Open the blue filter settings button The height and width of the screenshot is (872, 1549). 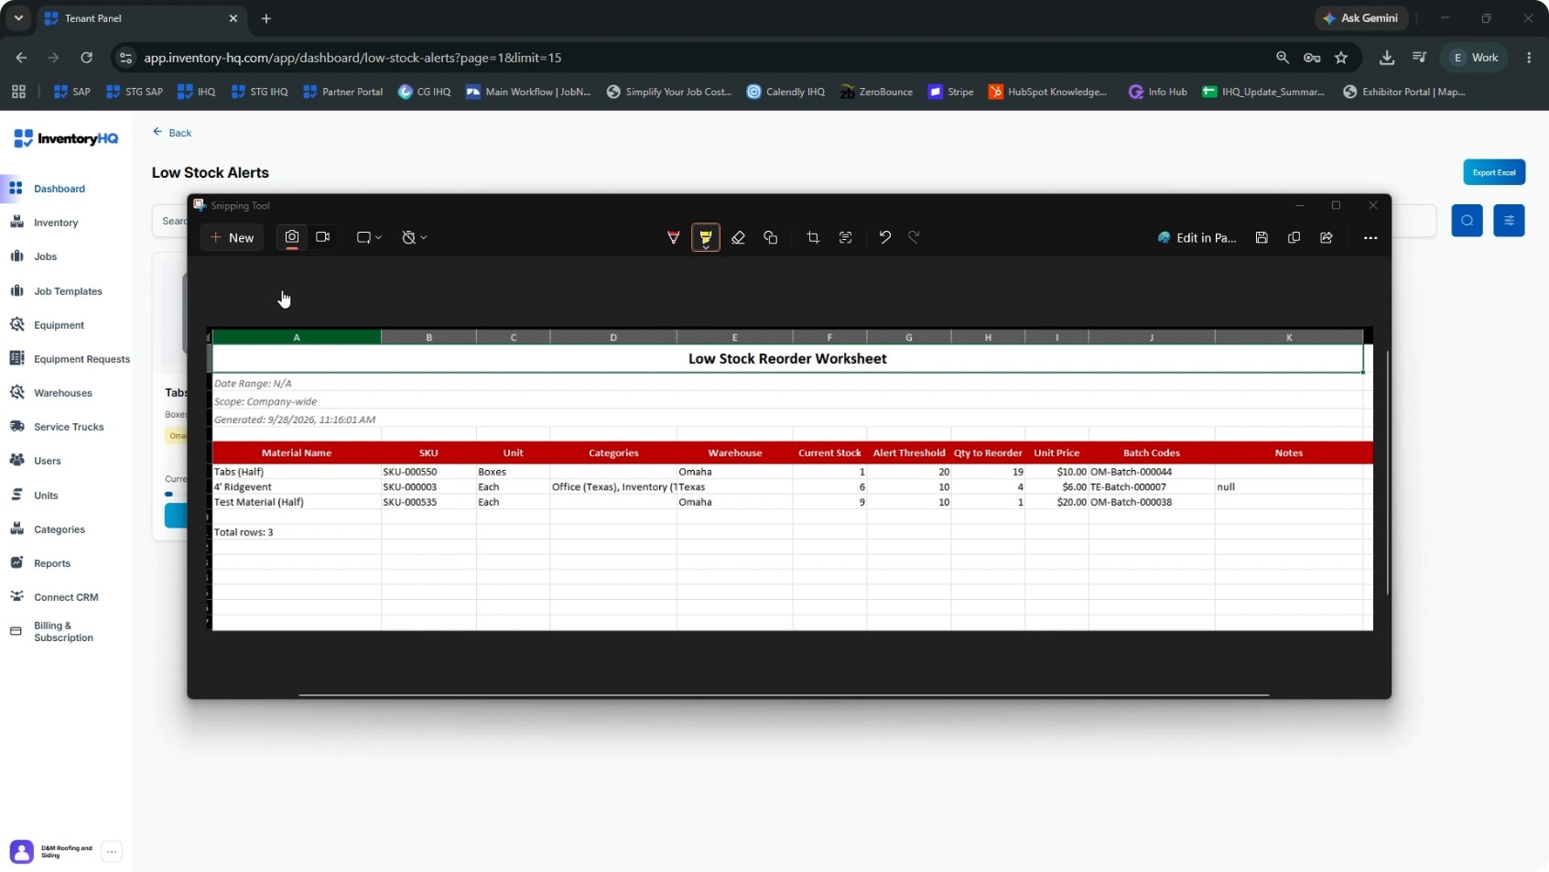1509,220
